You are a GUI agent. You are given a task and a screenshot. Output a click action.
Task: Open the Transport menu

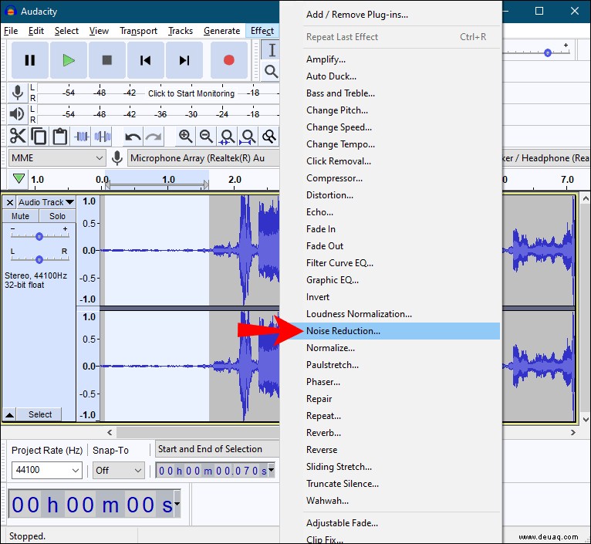point(138,31)
